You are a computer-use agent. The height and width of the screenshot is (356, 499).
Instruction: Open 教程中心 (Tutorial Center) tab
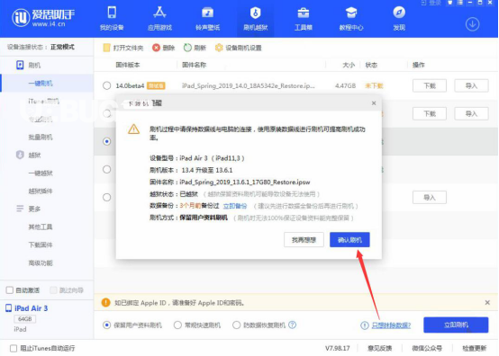click(351, 18)
